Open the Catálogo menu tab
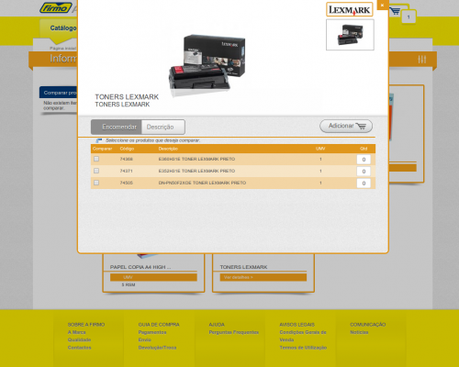 [63, 28]
